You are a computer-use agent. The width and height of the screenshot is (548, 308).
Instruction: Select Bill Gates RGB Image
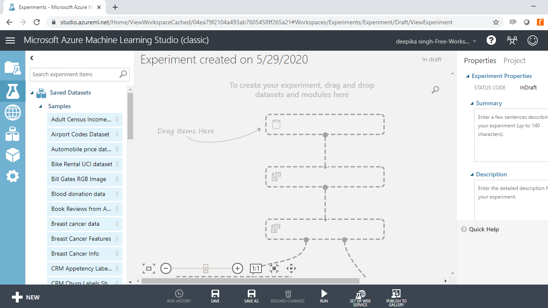pos(84,179)
